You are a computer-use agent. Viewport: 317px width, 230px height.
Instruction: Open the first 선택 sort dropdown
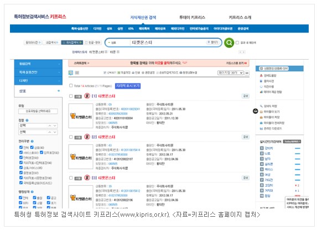[x=38, y=126]
